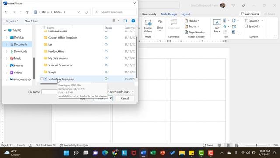The height and width of the screenshot is (158, 280).
Task: Open Google Chrome from taskbar
Action: pyautogui.click(x=115, y=153)
